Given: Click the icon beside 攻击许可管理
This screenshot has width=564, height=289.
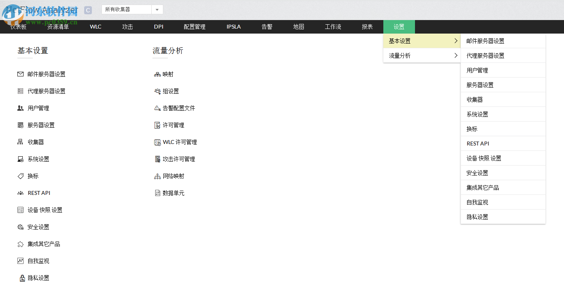Looking at the screenshot, I should 158,159.
